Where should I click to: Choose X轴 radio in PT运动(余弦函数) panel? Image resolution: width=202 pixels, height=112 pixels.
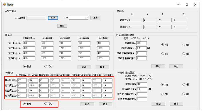165,45
